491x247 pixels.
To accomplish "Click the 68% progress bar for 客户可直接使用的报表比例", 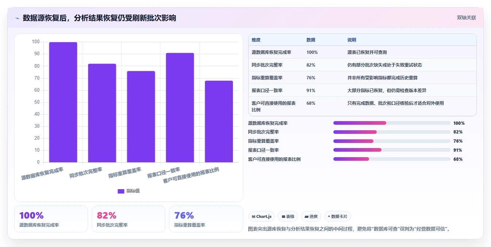I will 392,159.
